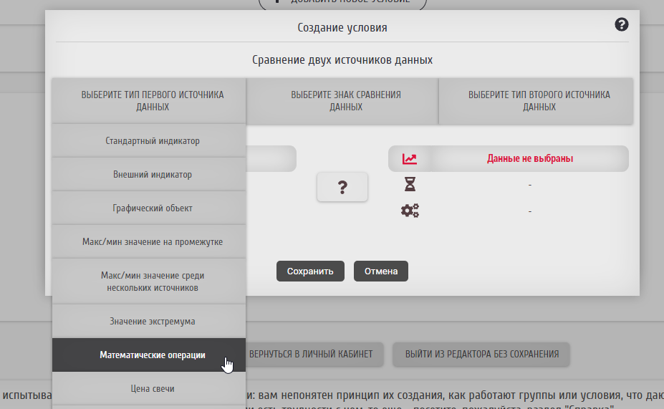Choose 'Внешний индикатор' option
This screenshot has width=664, height=409.
152,175
